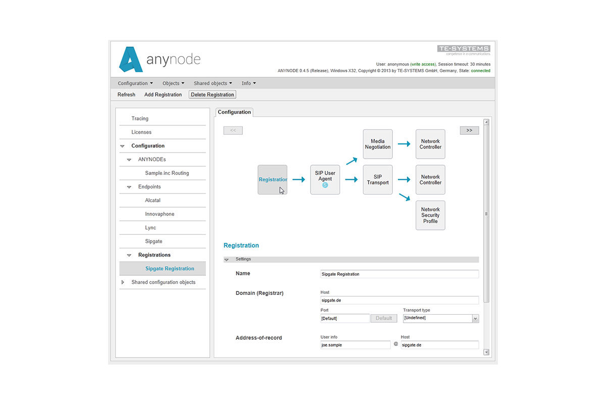Select the SIP Transport node
The width and height of the screenshot is (606, 404).
coord(378,180)
